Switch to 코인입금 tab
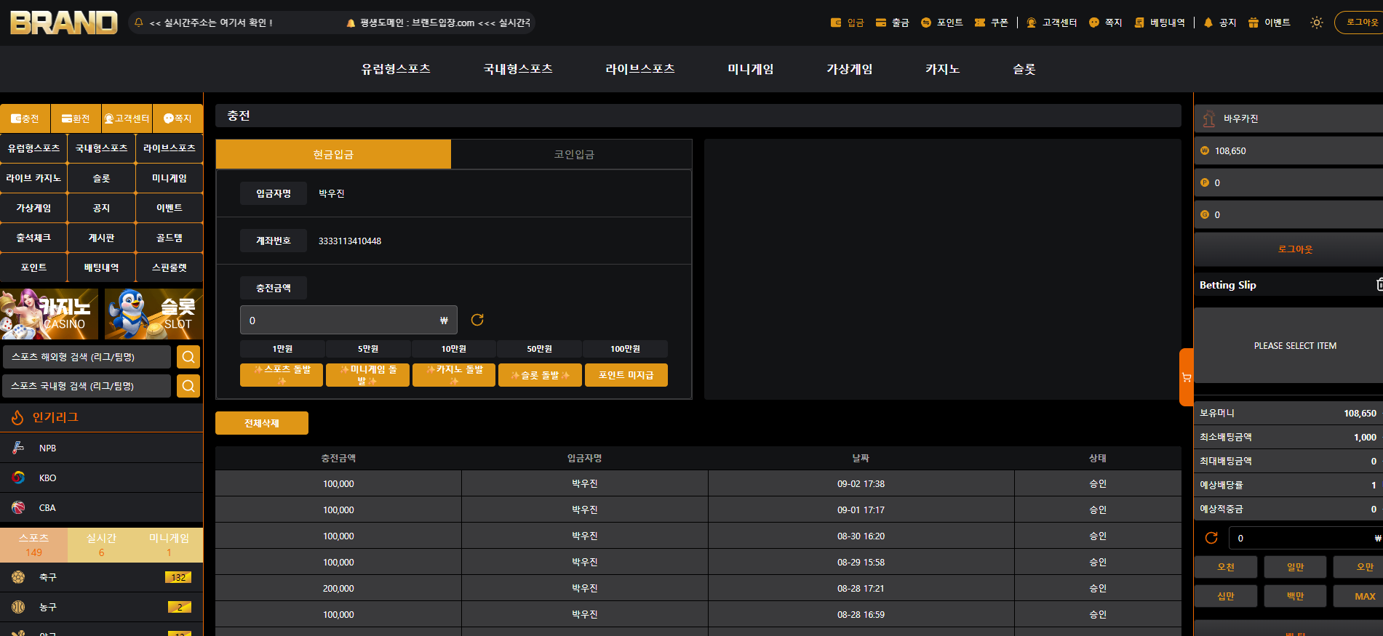The height and width of the screenshot is (636, 1383). 574,154
